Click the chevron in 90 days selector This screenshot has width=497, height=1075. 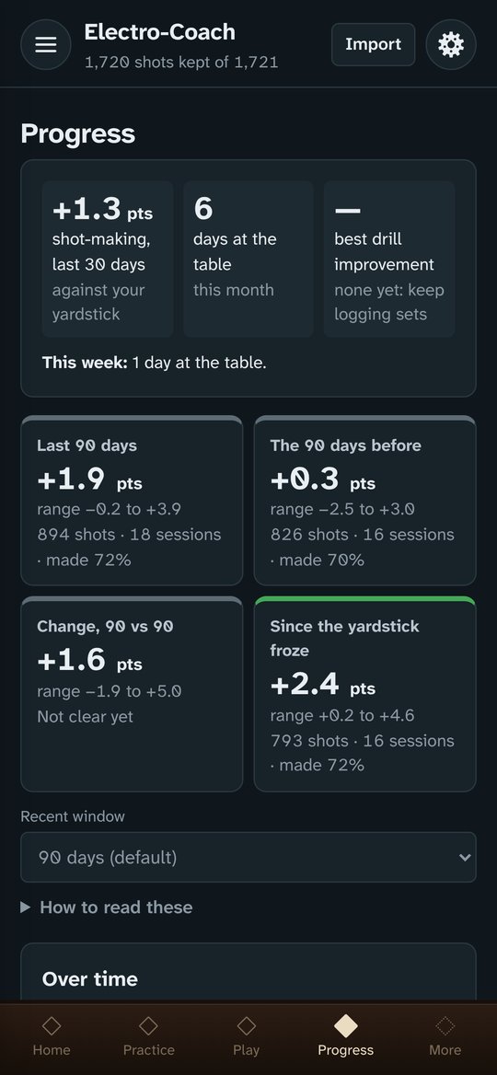464,858
